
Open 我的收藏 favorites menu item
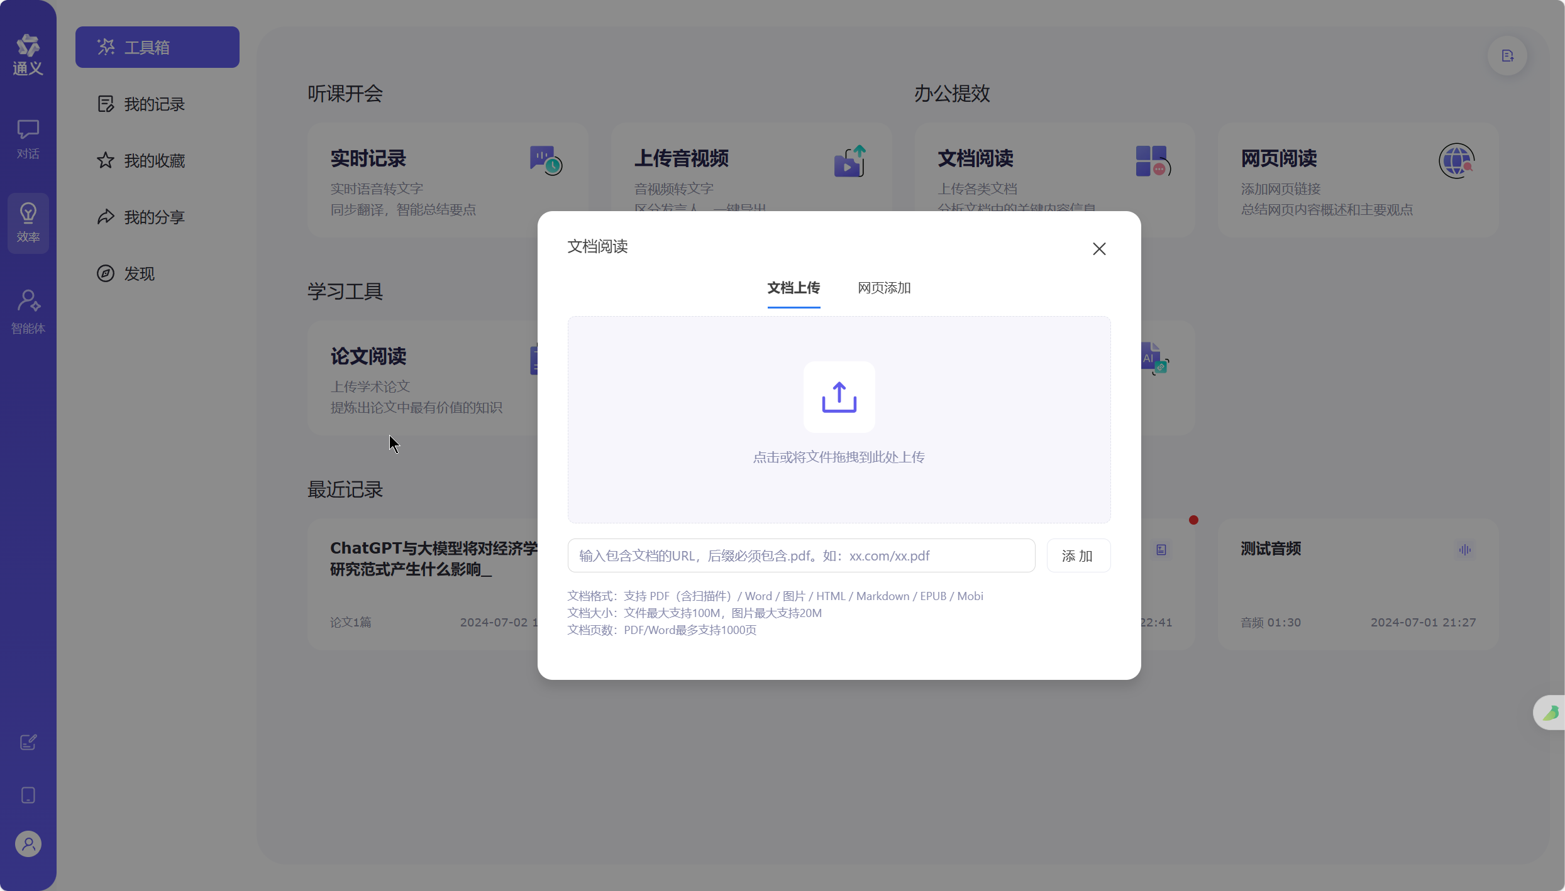click(154, 161)
